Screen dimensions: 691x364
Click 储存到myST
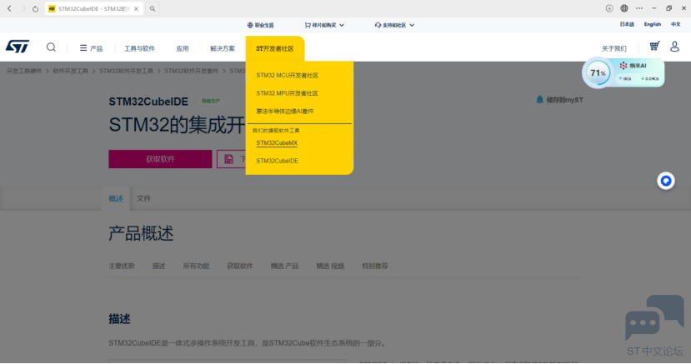564,100
